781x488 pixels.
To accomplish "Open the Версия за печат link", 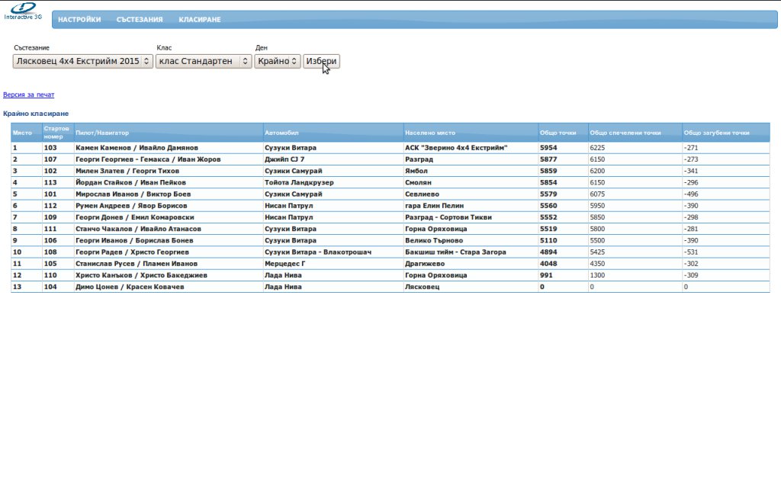I will [28, 95].
